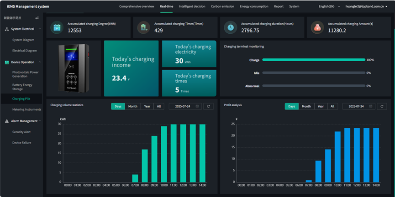Open Metering Instruments page

pyautogui.click(x=26, y=110)
